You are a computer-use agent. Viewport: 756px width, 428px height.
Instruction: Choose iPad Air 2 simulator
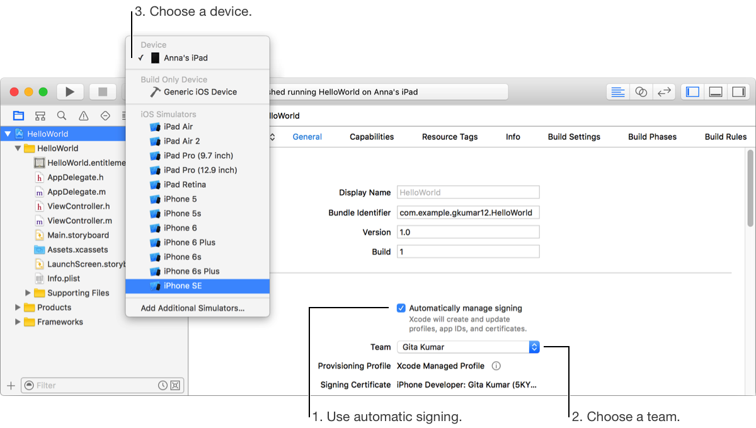(x=198, y=141)
